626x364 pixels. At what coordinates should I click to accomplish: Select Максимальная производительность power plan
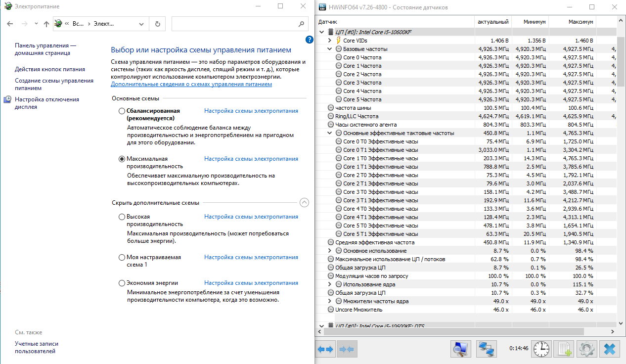pyautogui.click(x=122, y=159)
